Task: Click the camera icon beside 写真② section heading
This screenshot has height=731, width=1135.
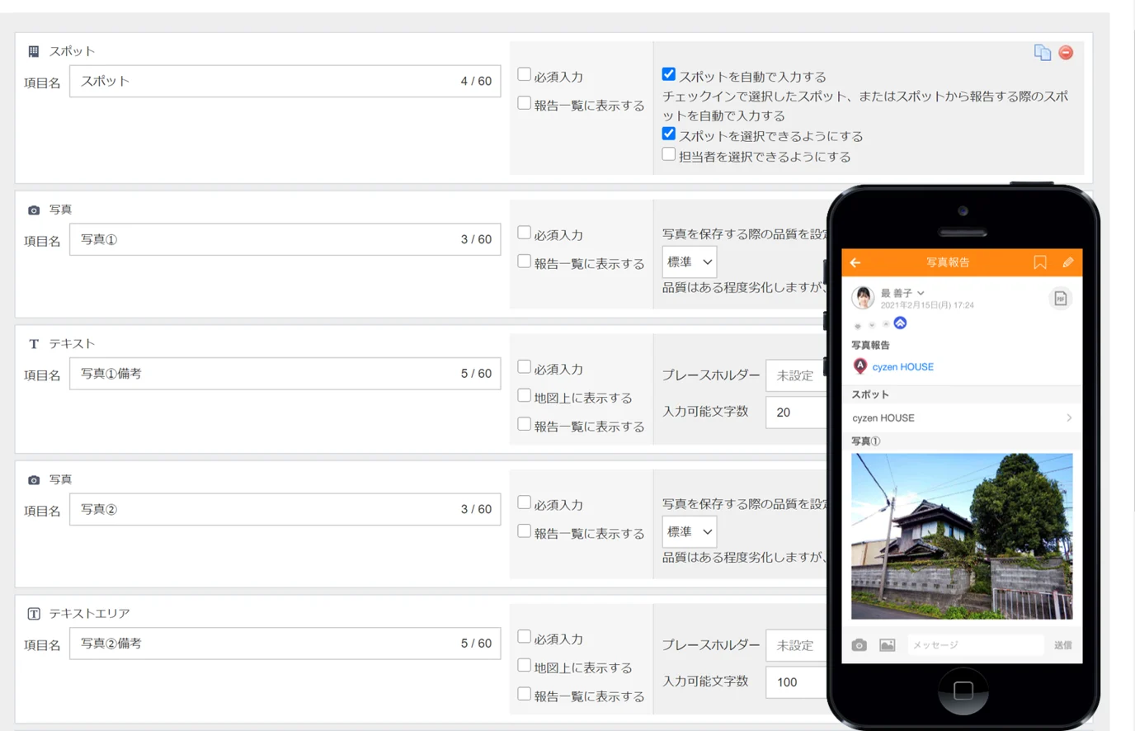Action: pyautogui.click(x=34, y=479)
